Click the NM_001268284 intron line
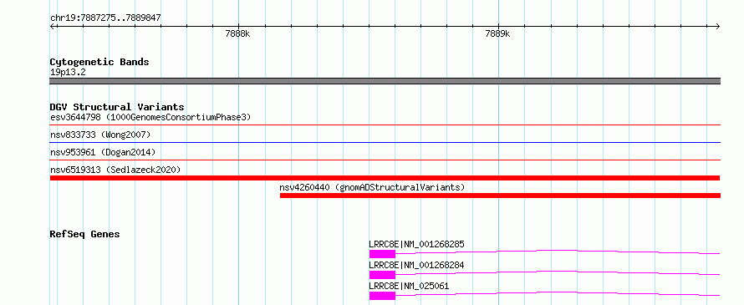Image resolution: width=744 pixels, height=305 pixels. pyautogui.click(x=558, y=272)
